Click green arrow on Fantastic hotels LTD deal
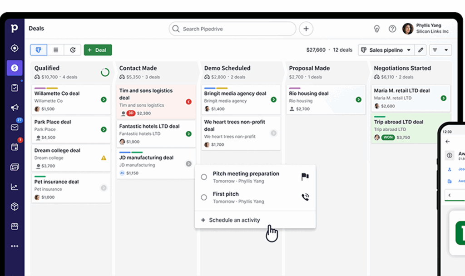The height and width of the screenshot is (276, 465). (x=188, y=134)
